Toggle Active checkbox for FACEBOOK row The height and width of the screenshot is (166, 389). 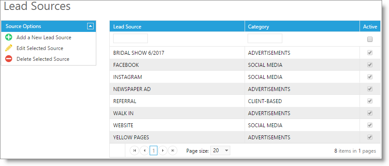(370, 65)
